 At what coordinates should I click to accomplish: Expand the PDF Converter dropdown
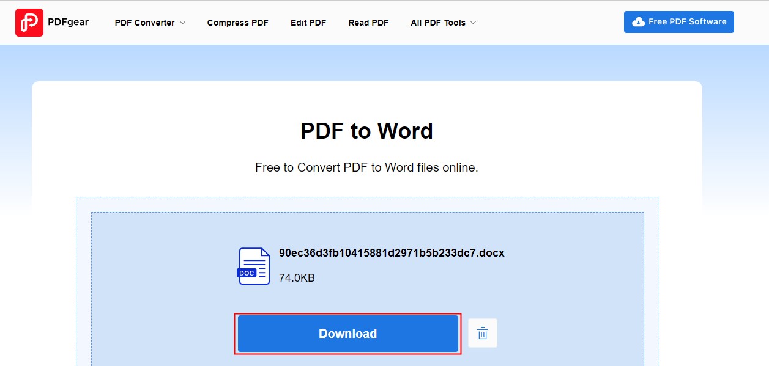click(x=149, y=23)
